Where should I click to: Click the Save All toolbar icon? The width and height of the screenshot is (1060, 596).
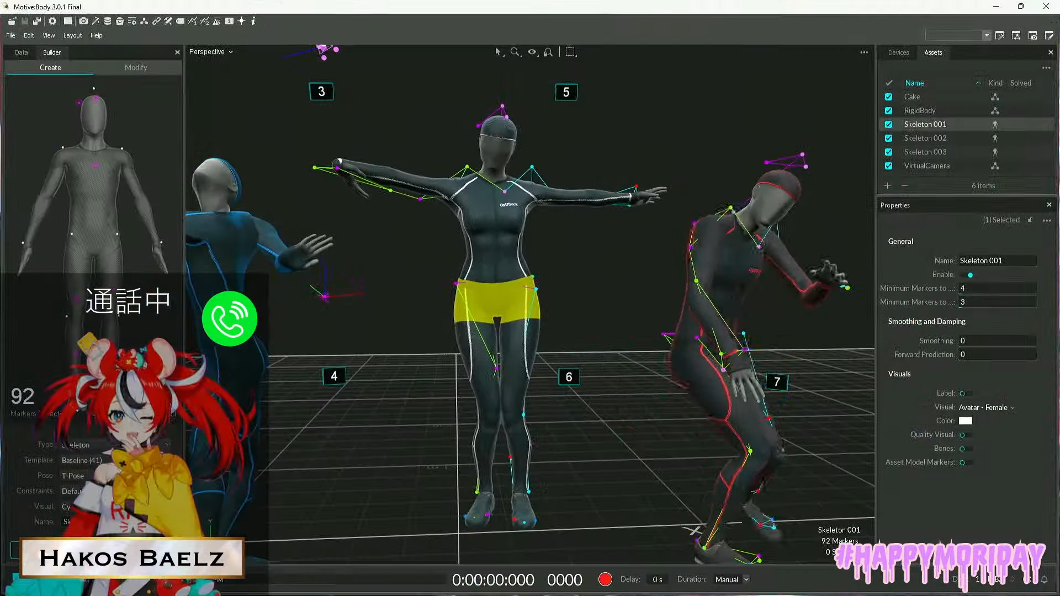click(37, 21)
